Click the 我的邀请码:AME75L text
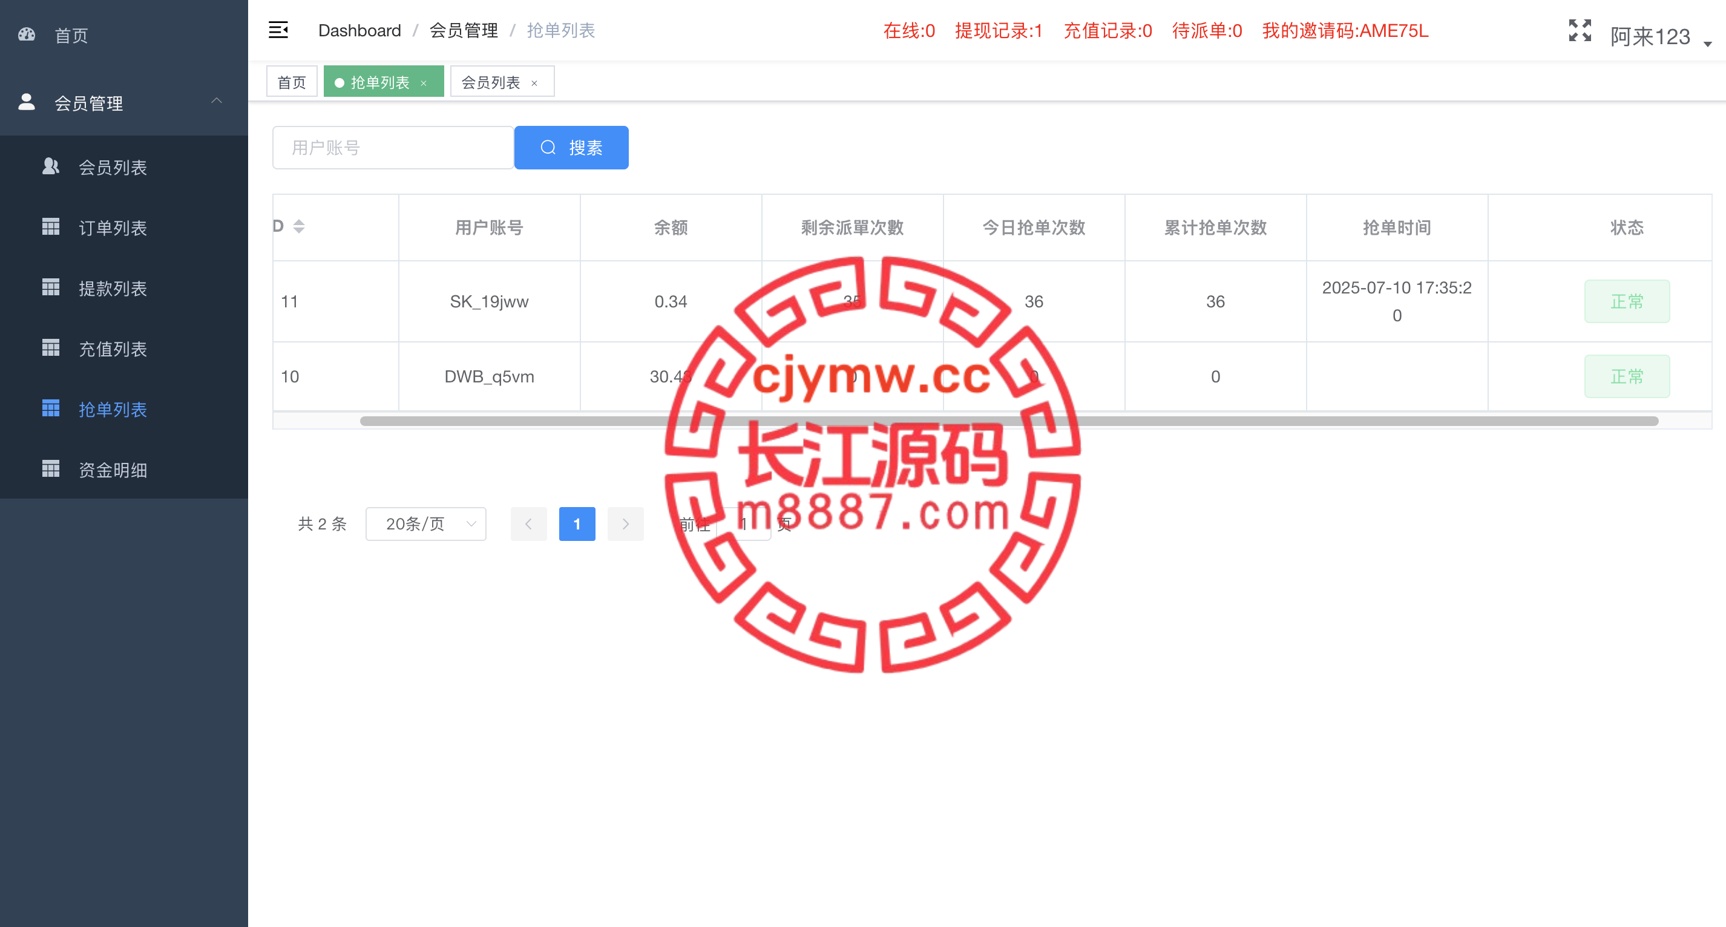The width and height of the screenshot is (1726, 927). click(1345, 30)
